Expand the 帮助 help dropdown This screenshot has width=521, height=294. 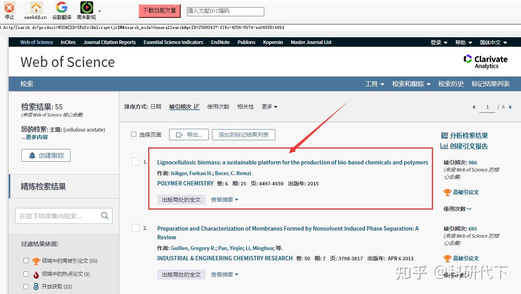464,42
